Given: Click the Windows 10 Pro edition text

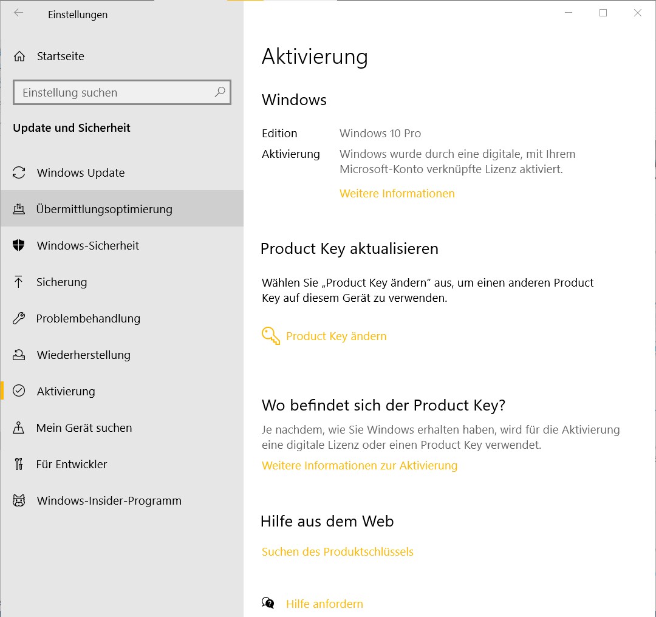Looking at the screenshot, I should tap(380, 133).
